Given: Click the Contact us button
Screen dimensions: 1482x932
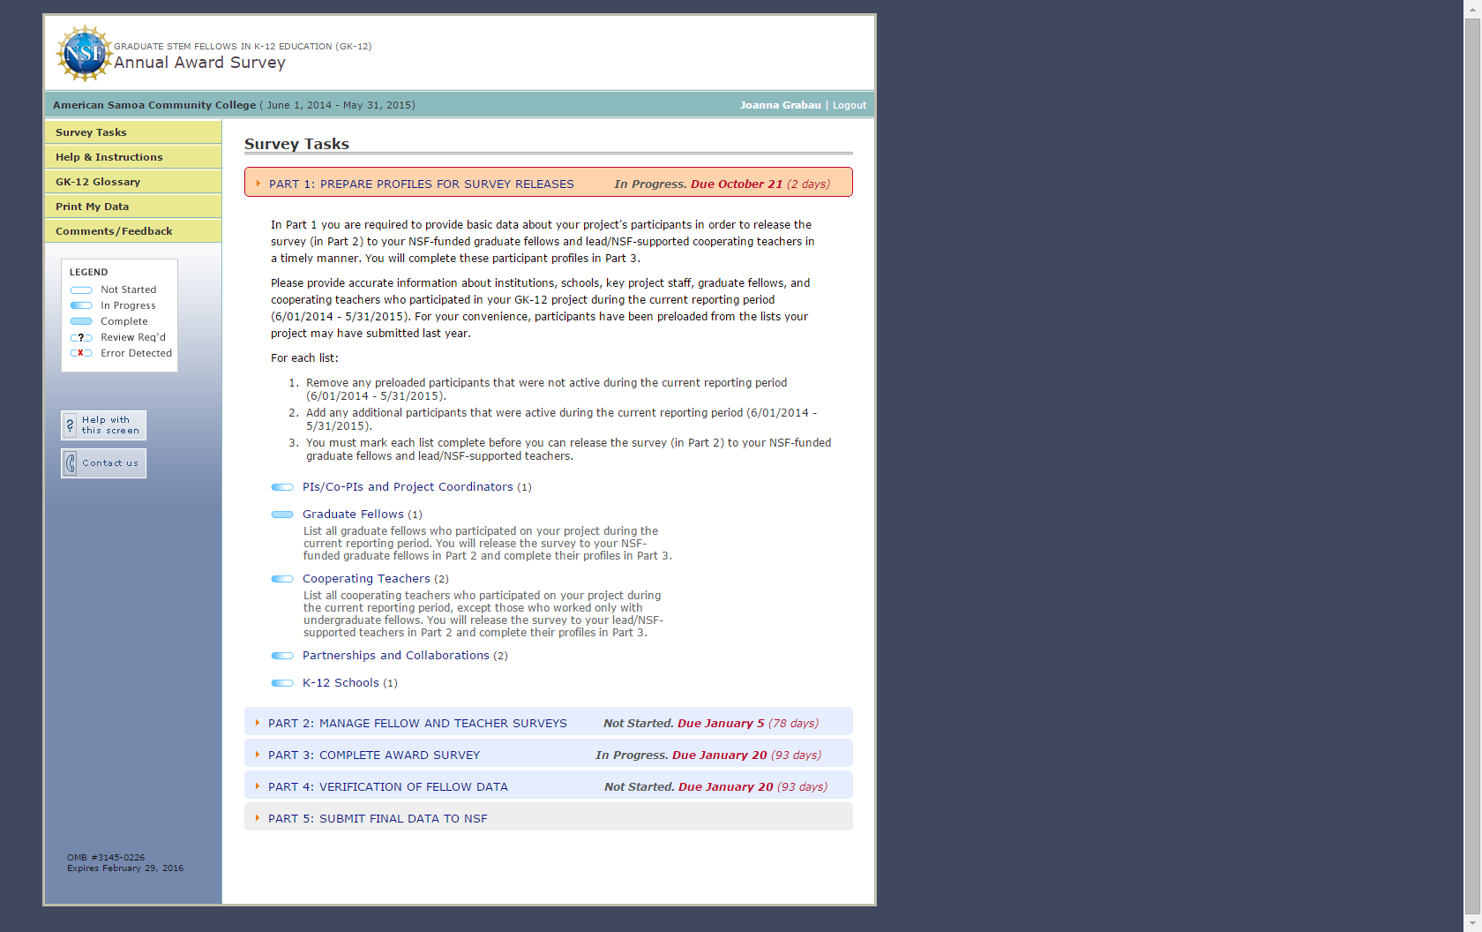Looking at the screenshot, I should pos(103,463).
